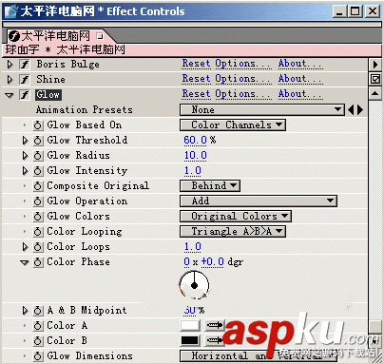Image resolution: width=384 pixels, height=364 pixels.
Task: Click Color Phase stopwatch icon
Action: point(38,262)
